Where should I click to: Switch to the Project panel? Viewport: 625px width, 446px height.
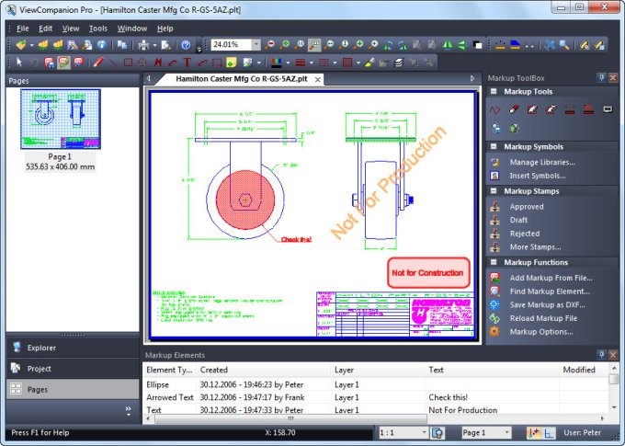coord(73,368)
